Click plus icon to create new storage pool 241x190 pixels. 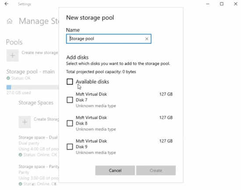pyautogui.click(x=12, y=55)
